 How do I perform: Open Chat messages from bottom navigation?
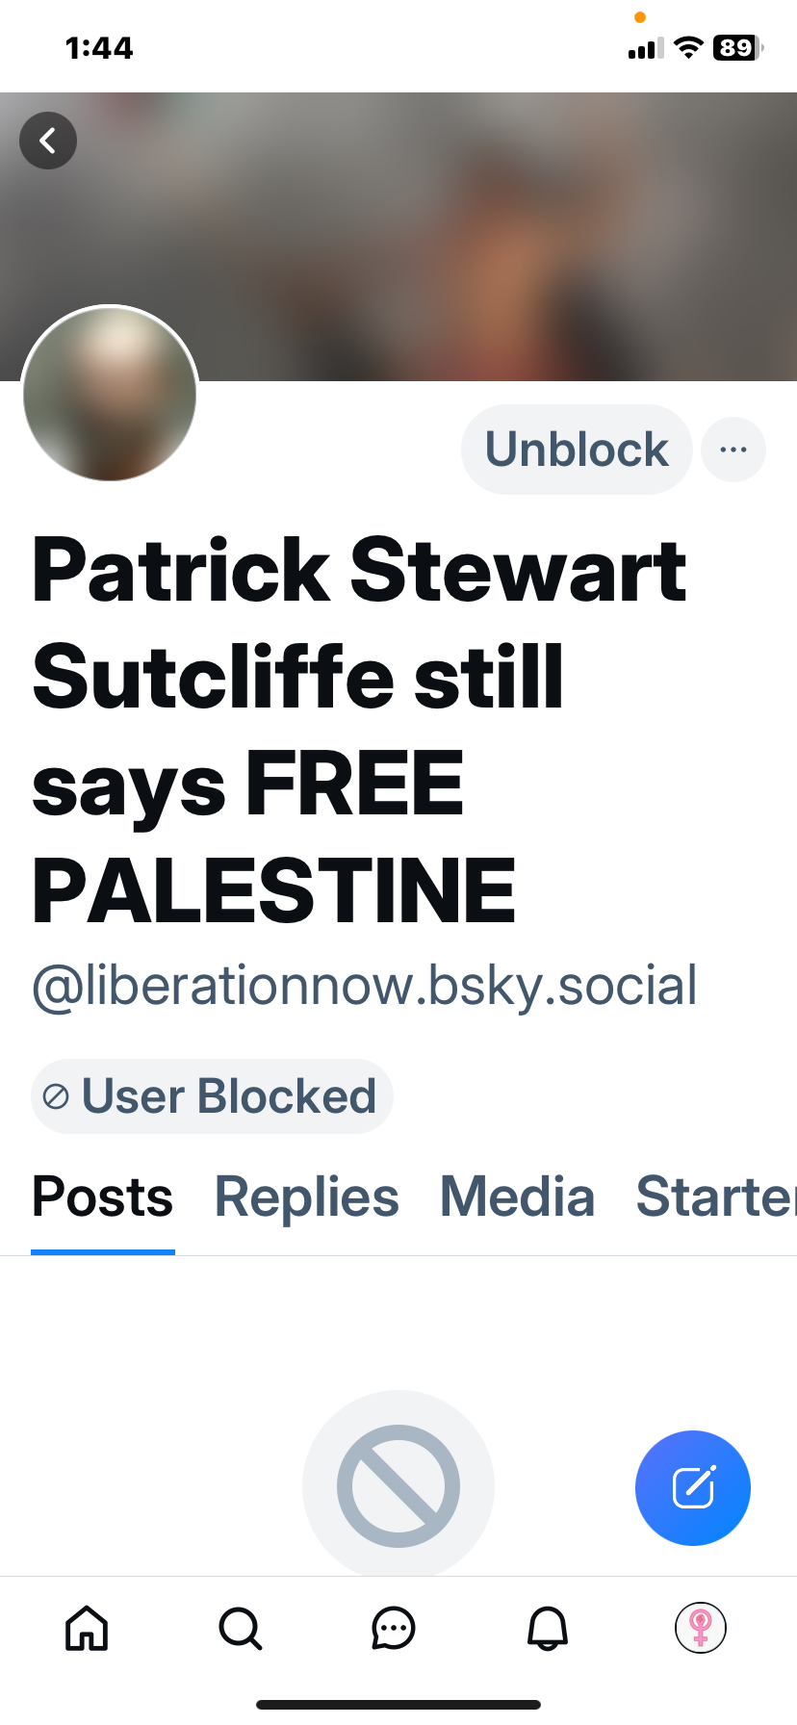click(x=393, y=1629)
